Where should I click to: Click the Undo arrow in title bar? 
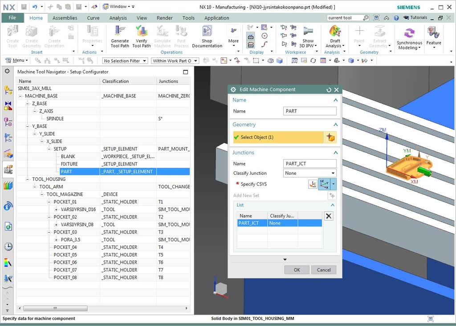35,6
